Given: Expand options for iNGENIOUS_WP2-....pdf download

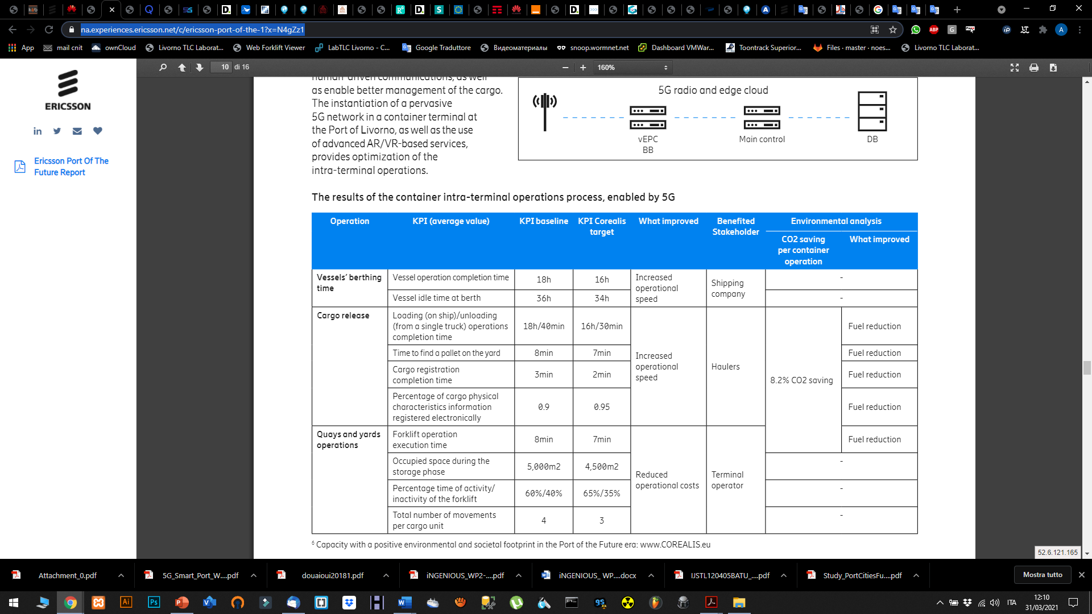Looking at the screenshot, I should (519, 575).
